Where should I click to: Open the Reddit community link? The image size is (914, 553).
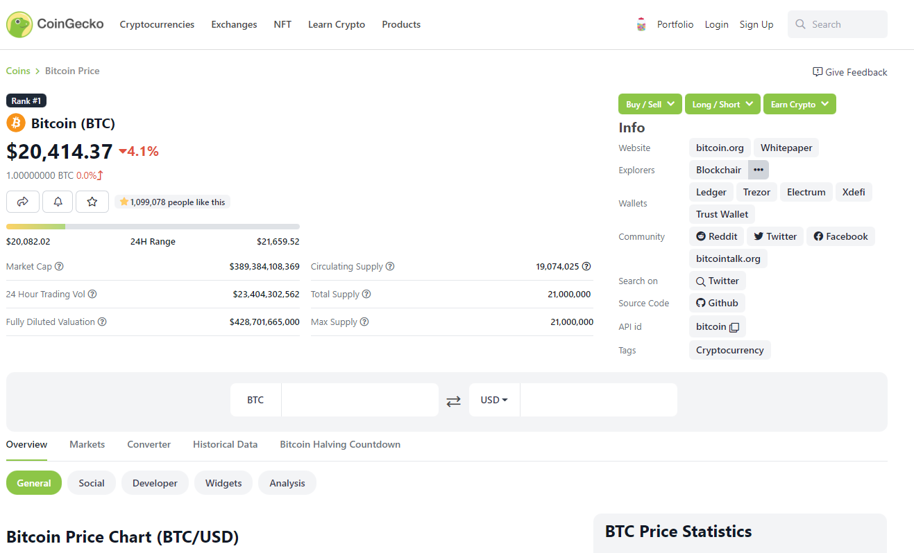coord(717,236)
